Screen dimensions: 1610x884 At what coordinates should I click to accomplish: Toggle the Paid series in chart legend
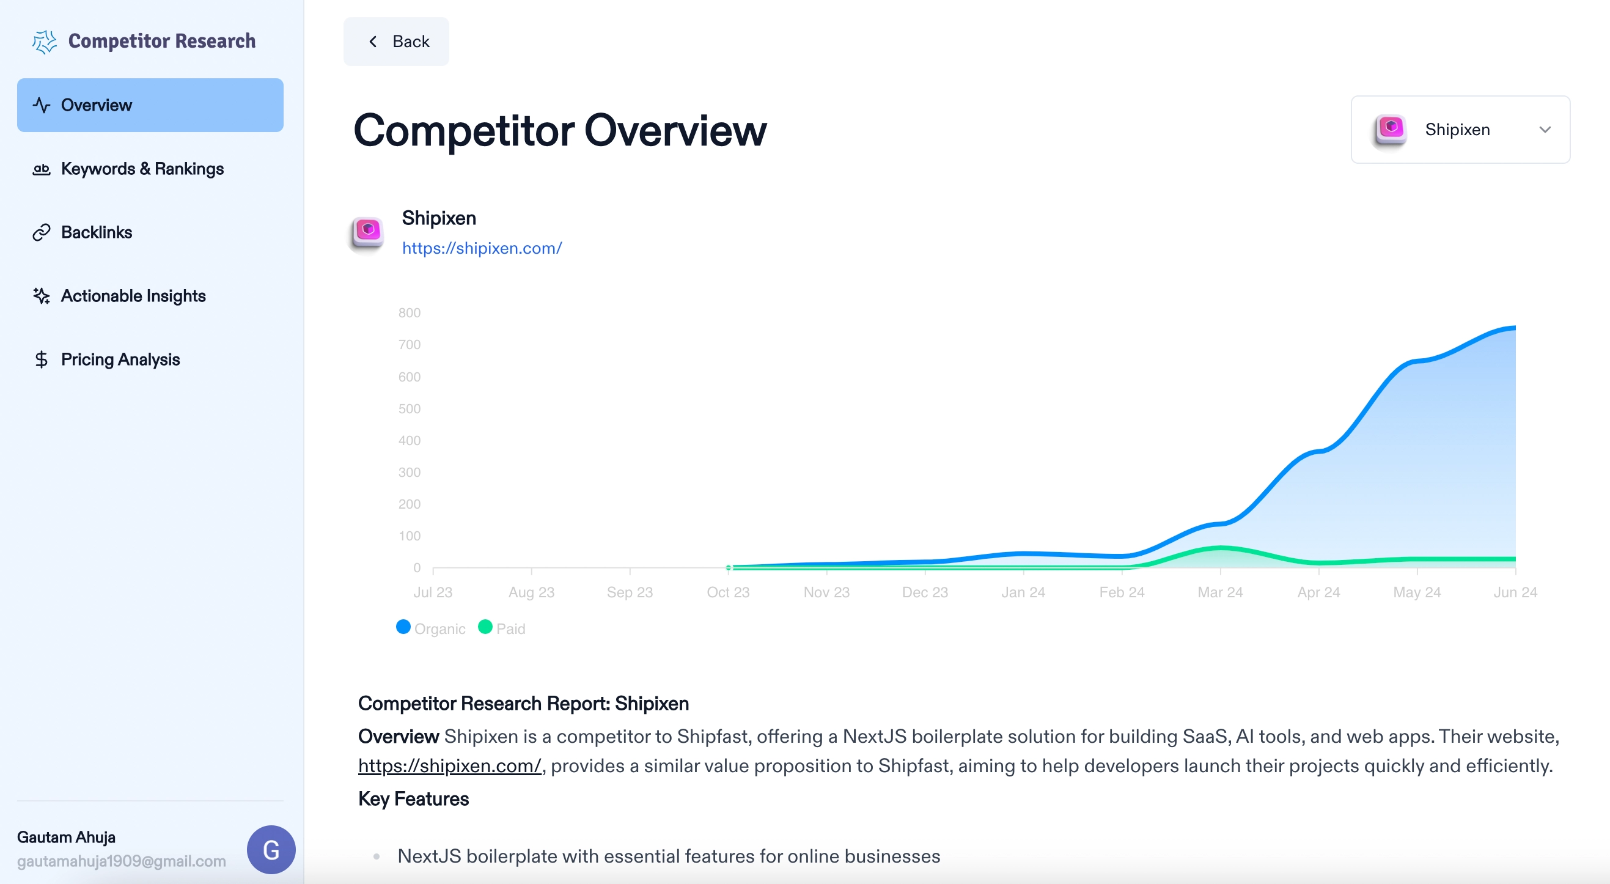pyautogui.click(x=510, y=628)
